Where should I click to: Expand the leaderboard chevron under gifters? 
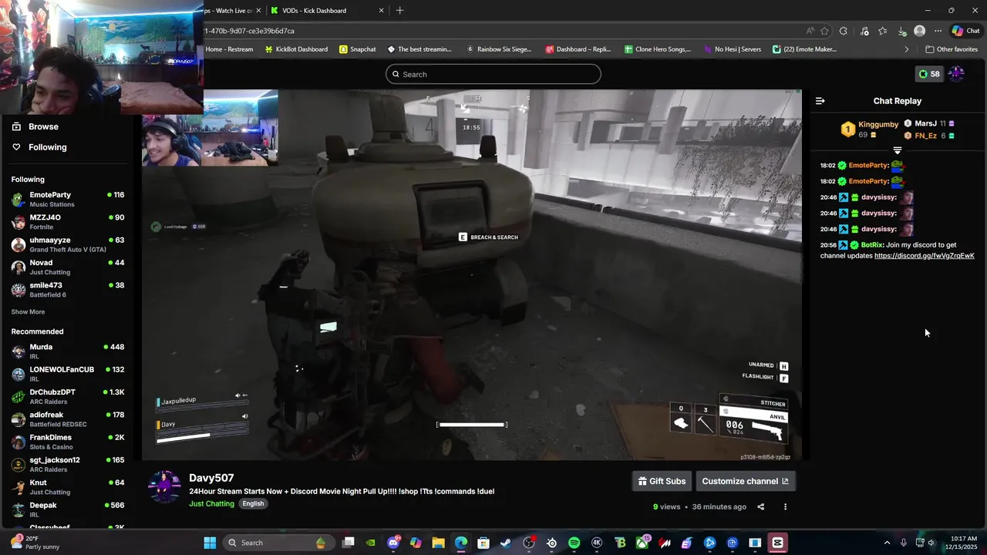click(x=897, y=150)
